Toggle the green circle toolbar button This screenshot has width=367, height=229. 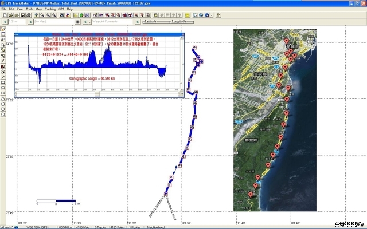click(81, 15)
